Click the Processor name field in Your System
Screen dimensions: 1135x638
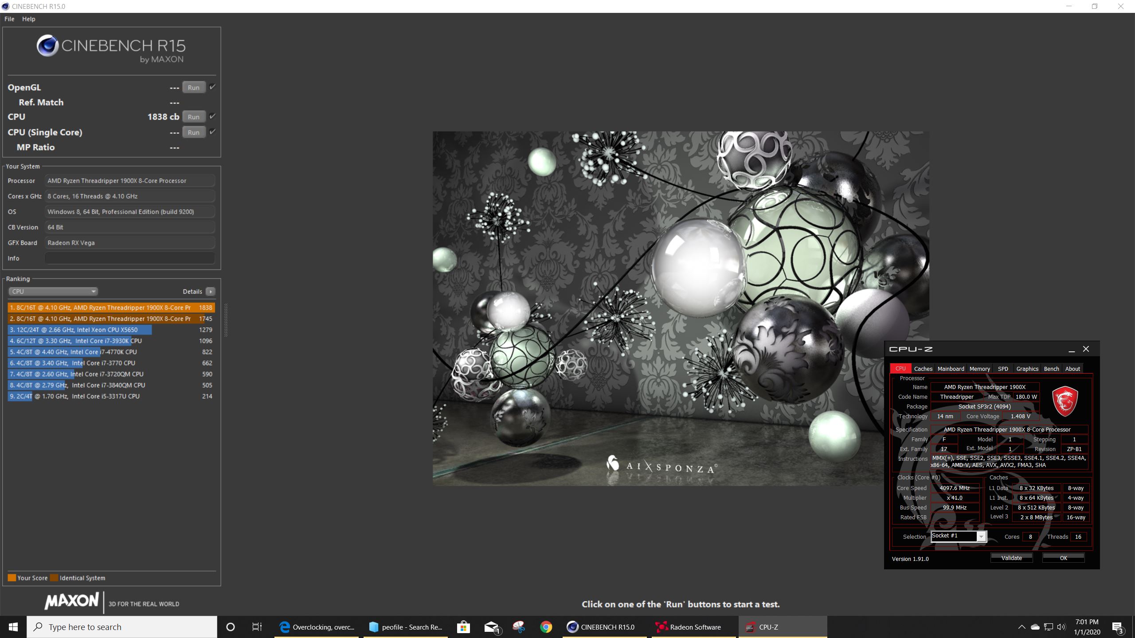(x=130, y=181)
